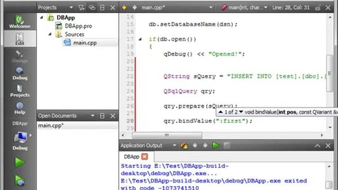Stop the running application in output pane
This screenshot has width=338, height=190.
[227, 146]
